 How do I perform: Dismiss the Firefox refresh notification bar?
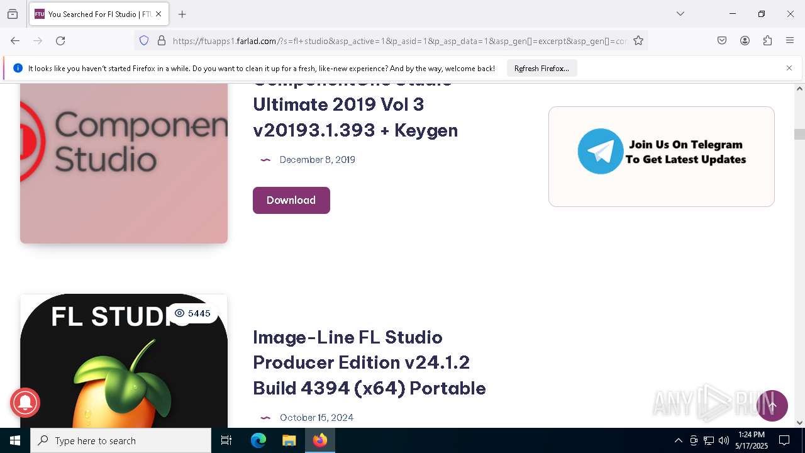coord(789,68)
